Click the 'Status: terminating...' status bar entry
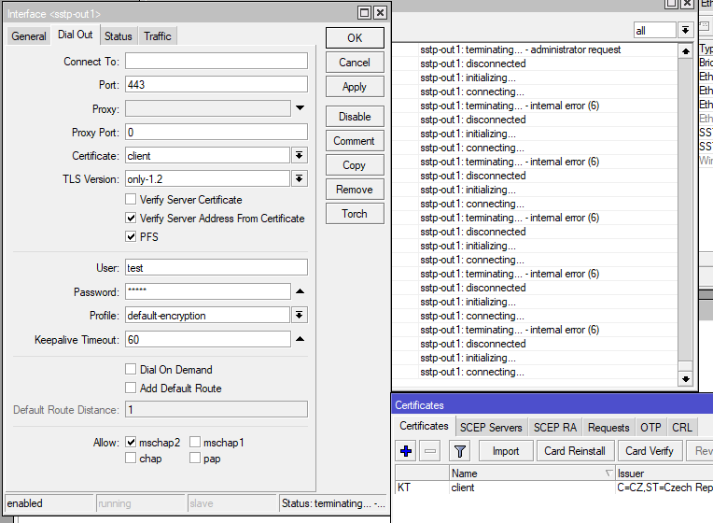 click(x=333, y=503)
